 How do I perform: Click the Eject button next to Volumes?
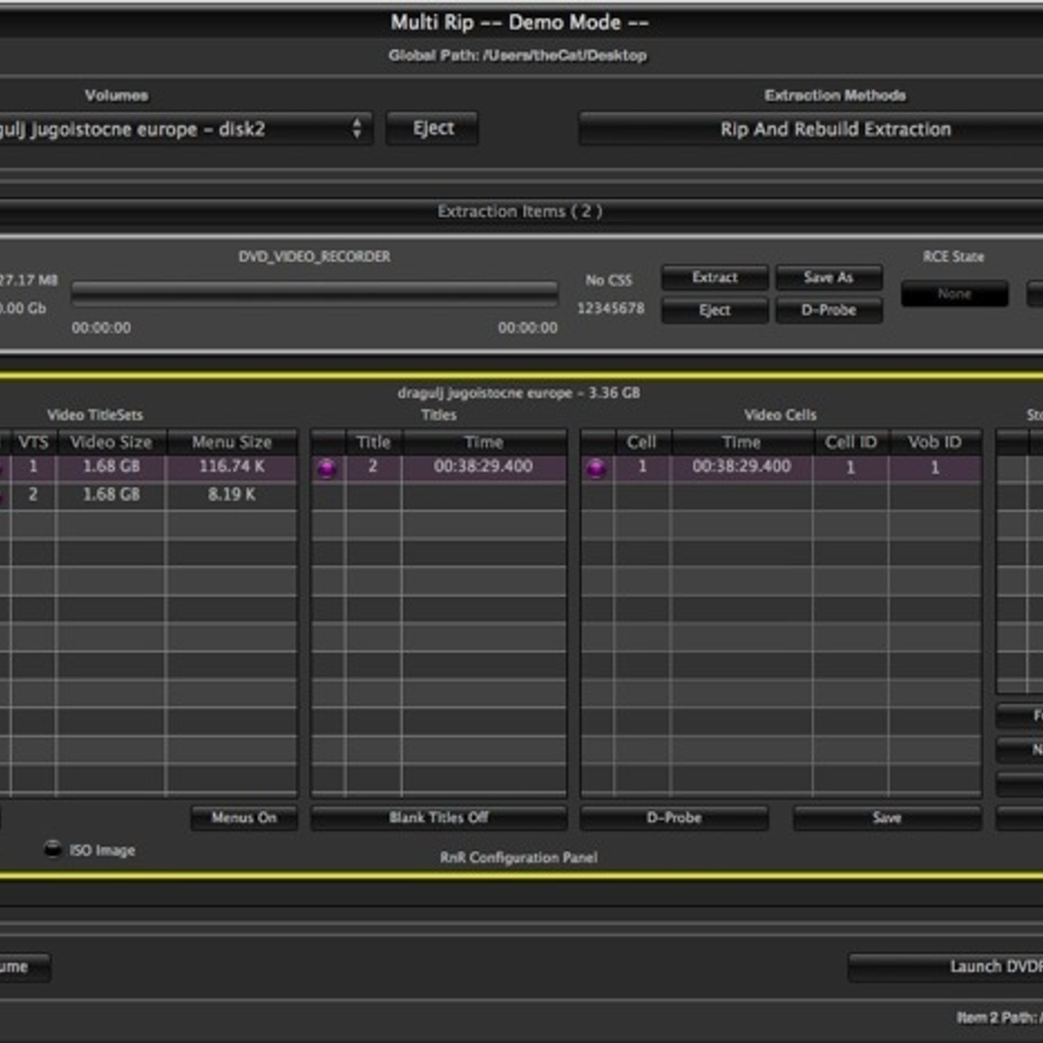tap(433, 129)
